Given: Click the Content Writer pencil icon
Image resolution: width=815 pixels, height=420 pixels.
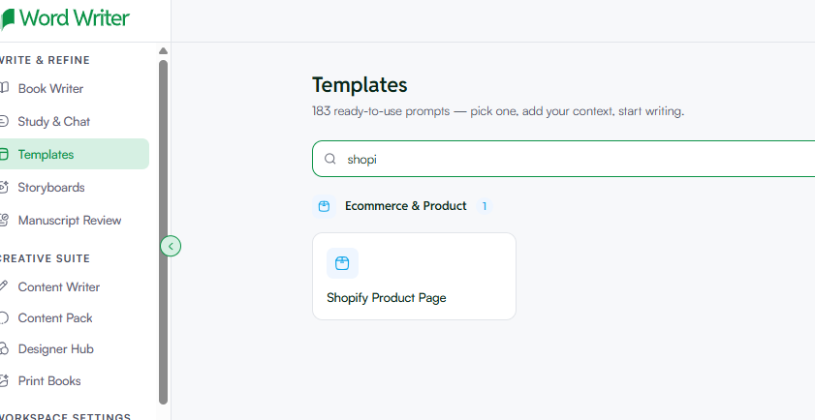Looking at the screenshot, I should pyautogui.click(x=4, y=286).
